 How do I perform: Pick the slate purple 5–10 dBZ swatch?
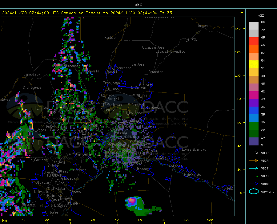[254, 141]
